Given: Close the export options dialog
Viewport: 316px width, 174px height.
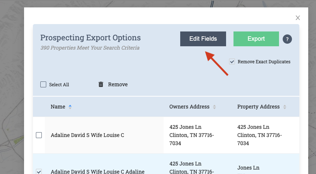Looking at the screenshot, I should (297, 18).
